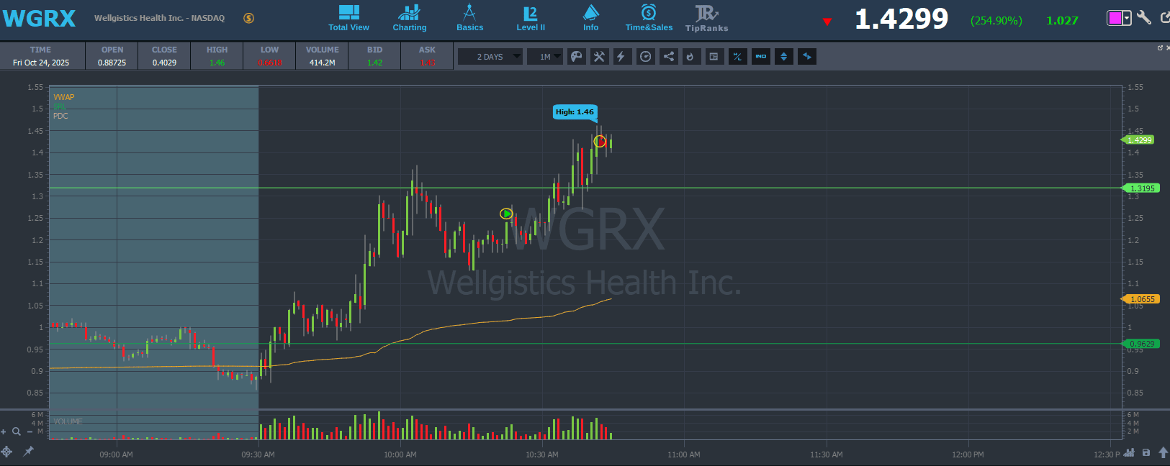The image size is (1170, 466).
Task: Click the High: 1.46 chart label
Action: click(575, 111)
